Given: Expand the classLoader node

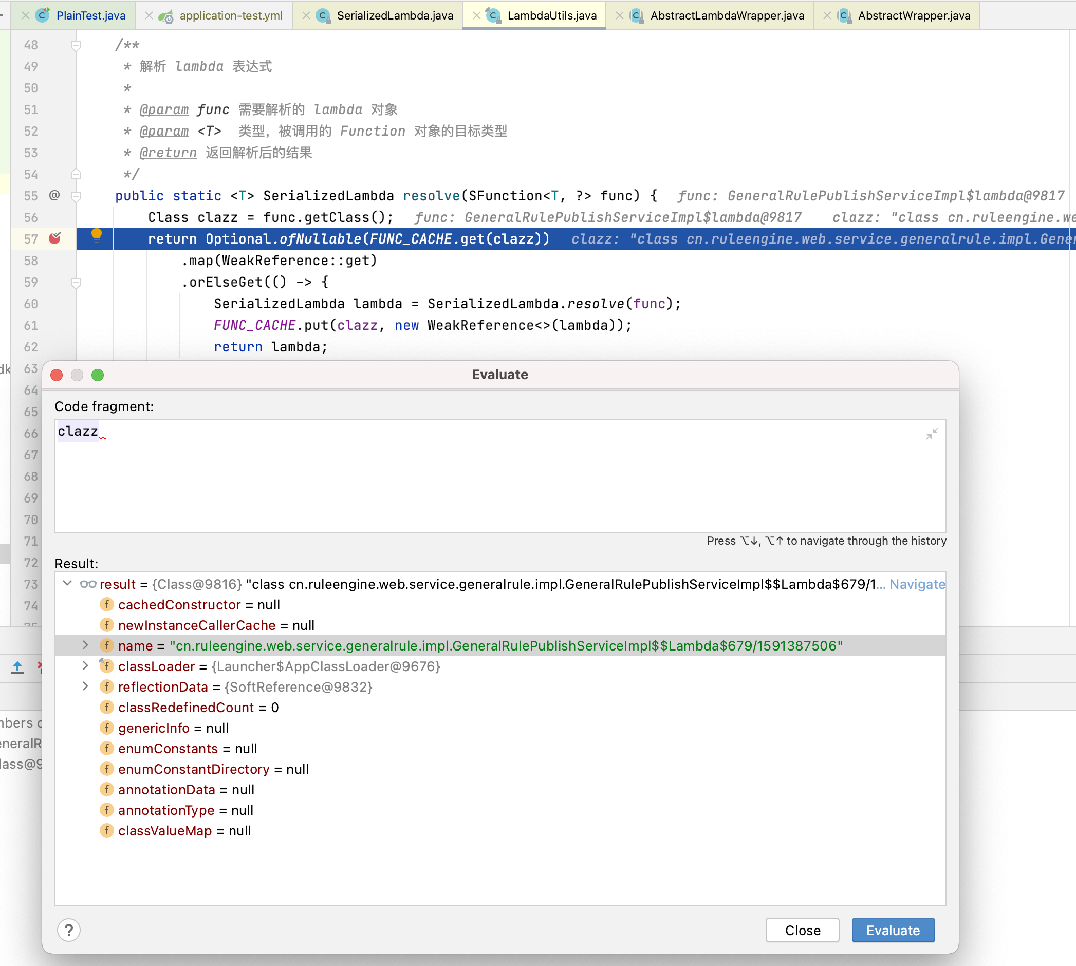Looking at the screenshot, I should (x=85, y=666).
